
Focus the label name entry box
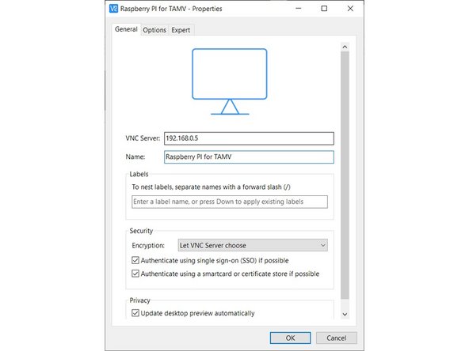(230, 202)
